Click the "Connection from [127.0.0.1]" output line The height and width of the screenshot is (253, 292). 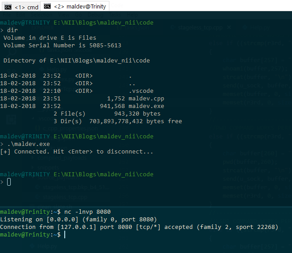coord(138,227)
